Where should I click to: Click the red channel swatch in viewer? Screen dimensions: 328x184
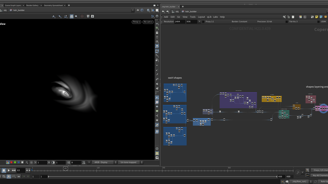tap(11, 163)
